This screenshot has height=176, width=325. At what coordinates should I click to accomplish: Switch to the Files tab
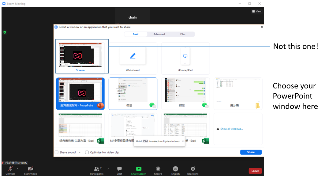pos(183,34)
